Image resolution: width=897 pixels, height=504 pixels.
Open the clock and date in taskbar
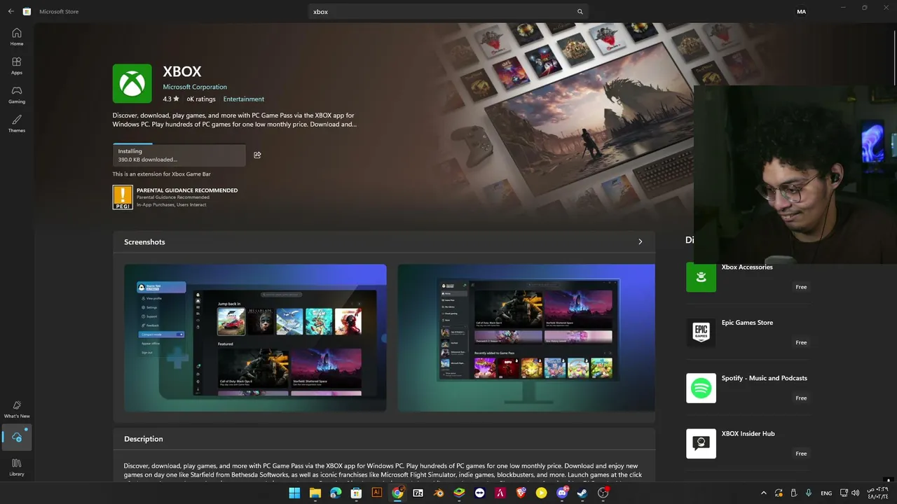[877, 493]
